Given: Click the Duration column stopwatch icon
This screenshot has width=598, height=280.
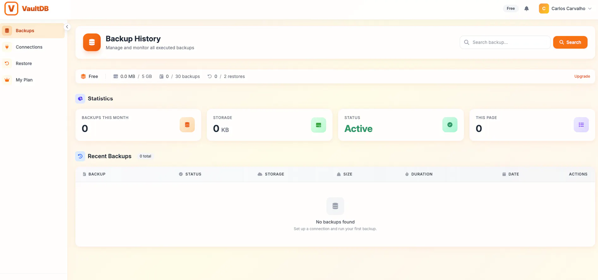Looking at the screenshot, I should 407,174.
